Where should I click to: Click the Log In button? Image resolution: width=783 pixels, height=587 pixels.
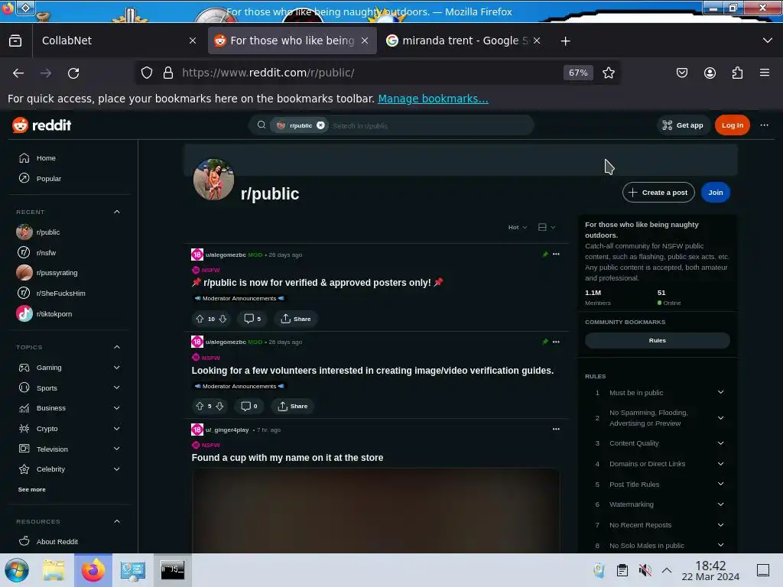point(732,125)
